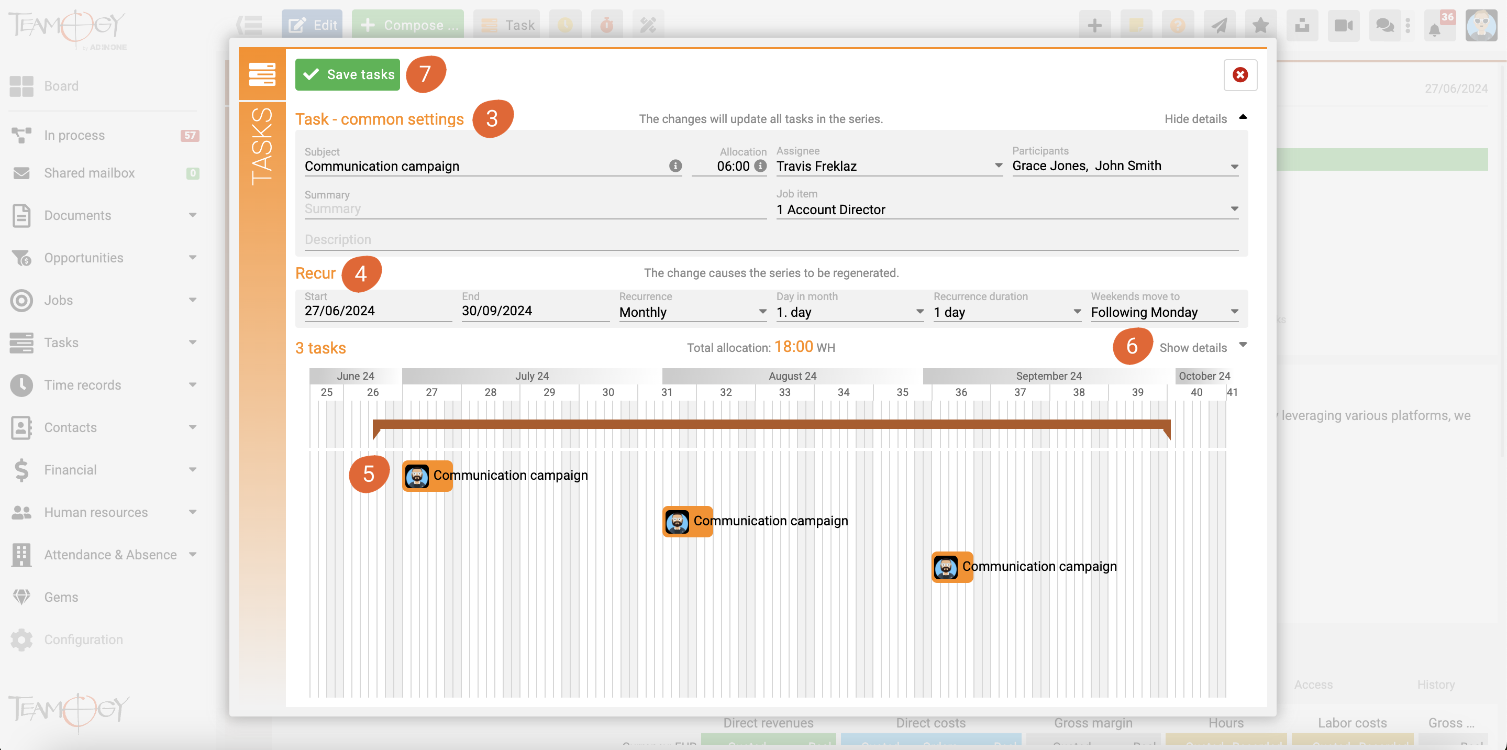1507x750 pixels.
Task: Click the video camera icon
Action: [1344, 25]
